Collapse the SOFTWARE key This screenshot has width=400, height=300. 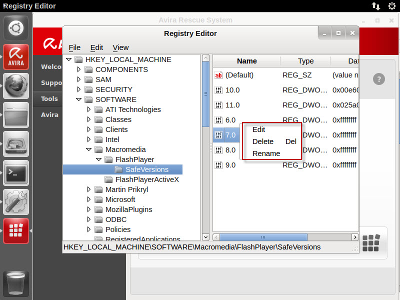(79, 99)
